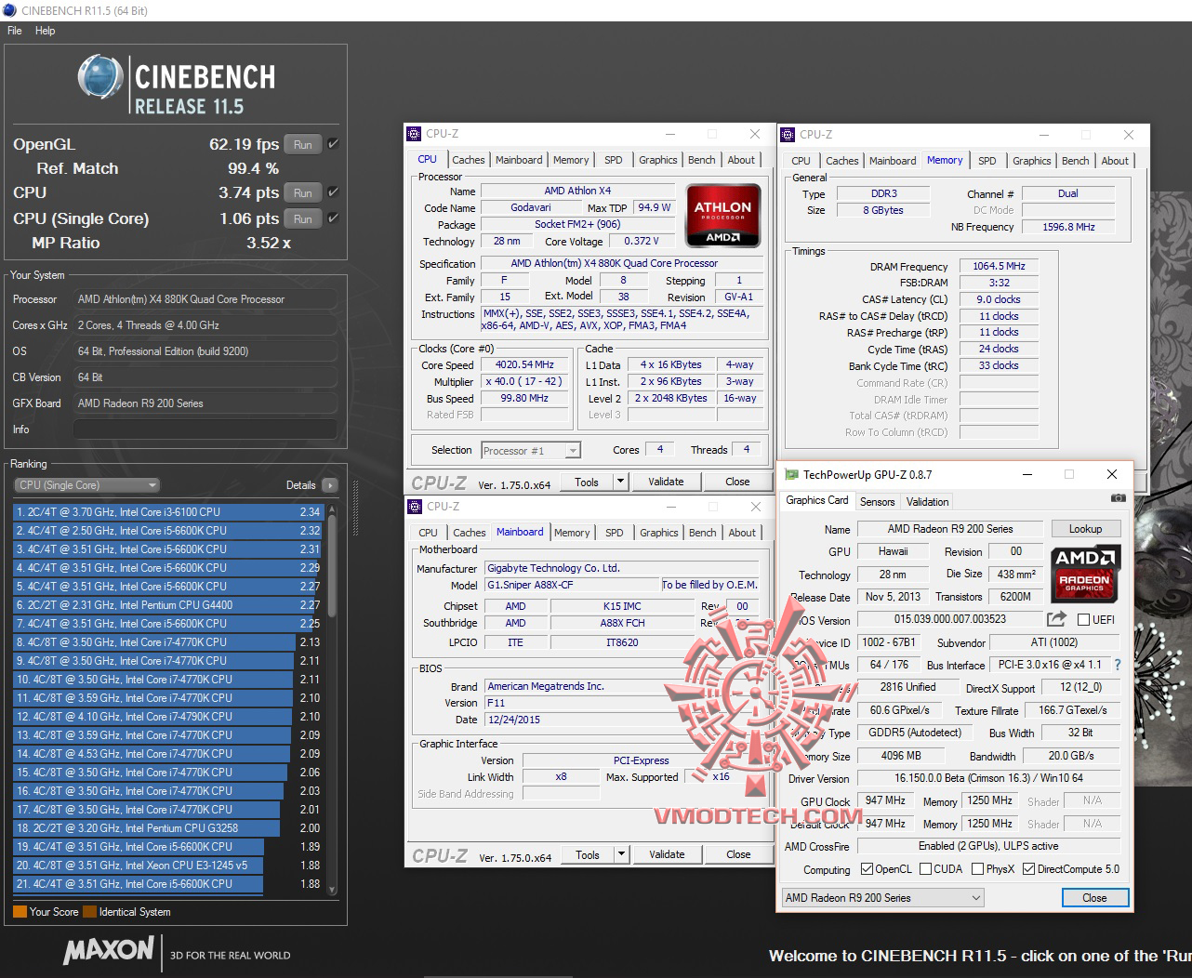This screenshot has height=978, width=1192.
Task: Switch to Caches tab in CPU-Z CPU window
Action: coord(469,160)
